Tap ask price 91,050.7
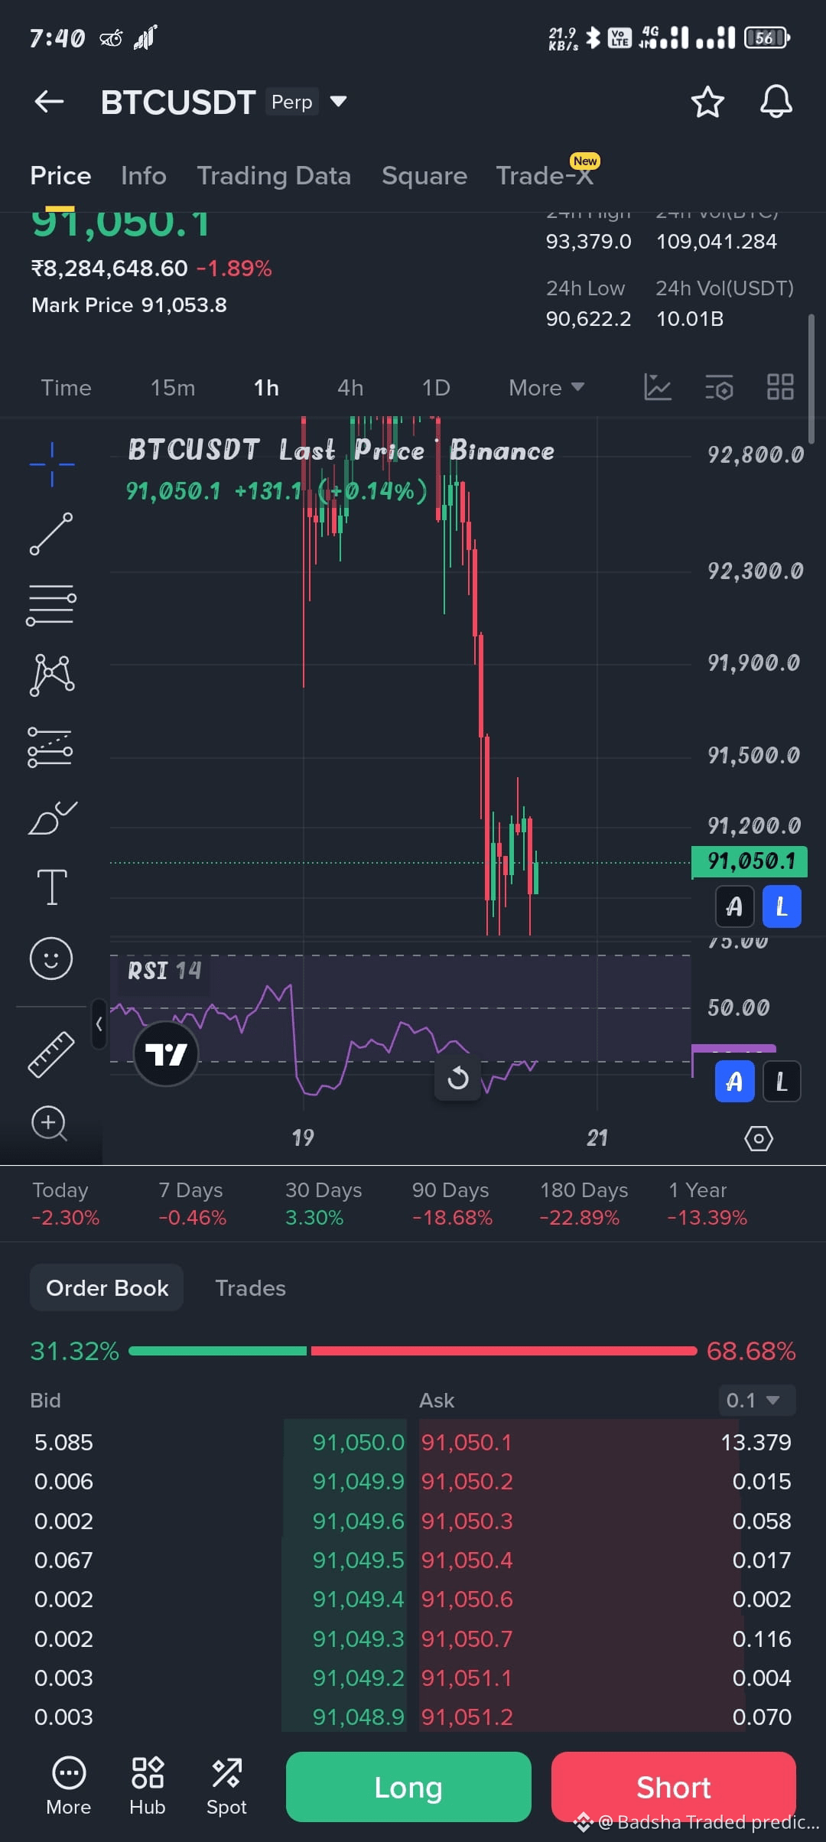Viewport: 826px width, 1842px height. [467, 1639]
